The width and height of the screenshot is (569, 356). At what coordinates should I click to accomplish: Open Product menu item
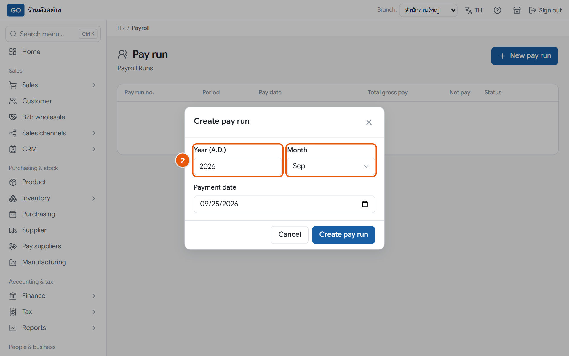pyautogui.click(x=53, y=182)
